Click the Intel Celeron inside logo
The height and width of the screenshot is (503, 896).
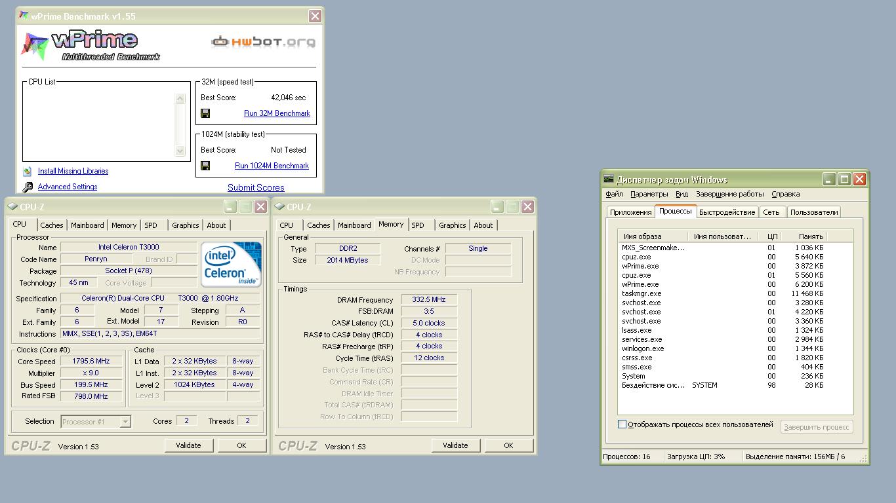coord(231,264)
